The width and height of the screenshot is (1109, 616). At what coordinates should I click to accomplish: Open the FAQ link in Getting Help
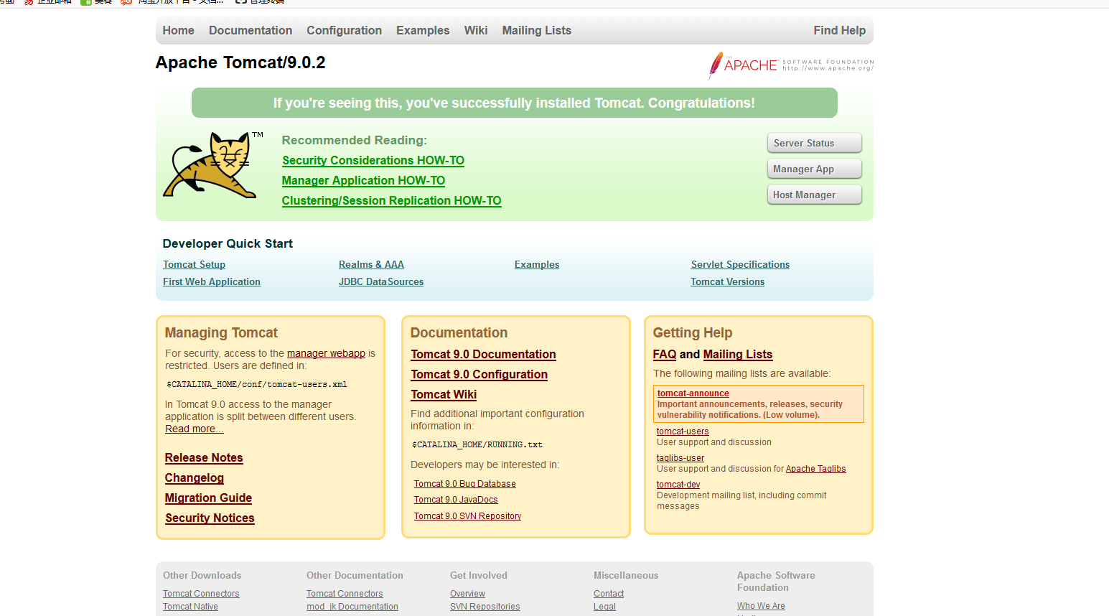point(665,355)
